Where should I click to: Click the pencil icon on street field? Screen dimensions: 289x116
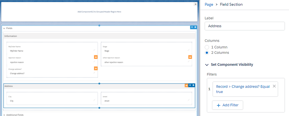coord(188,100)
